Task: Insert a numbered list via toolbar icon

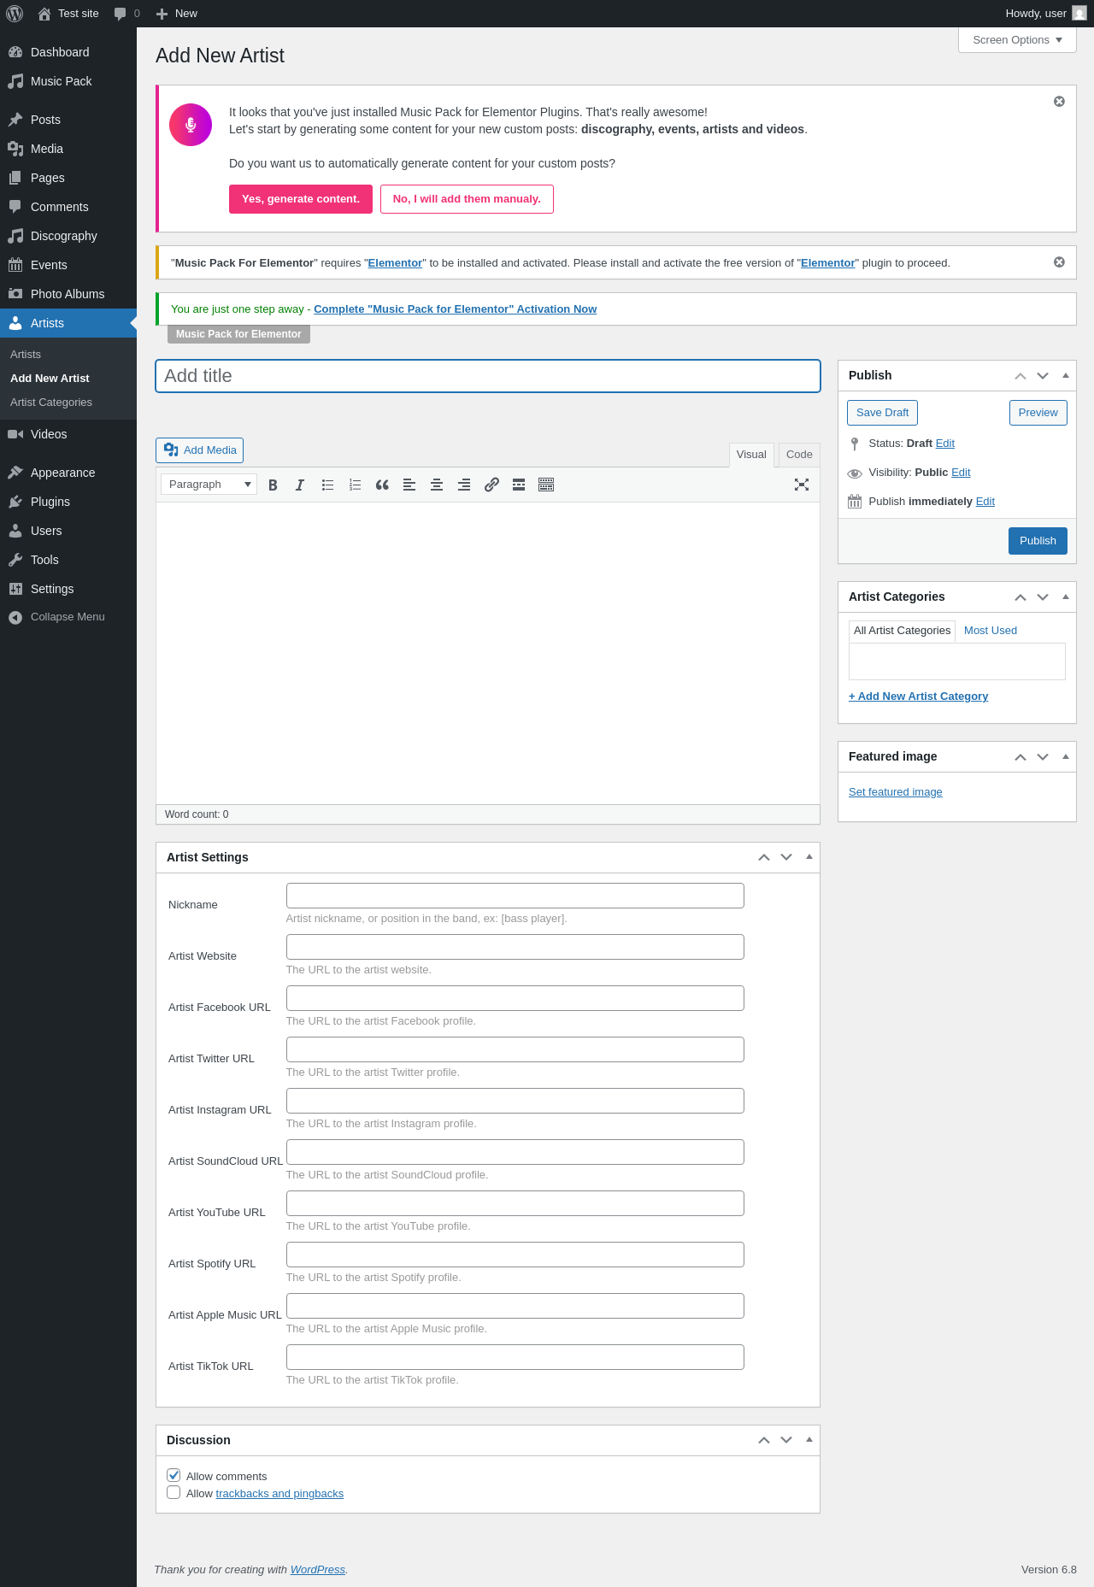Action: click(x=355, y=485)
